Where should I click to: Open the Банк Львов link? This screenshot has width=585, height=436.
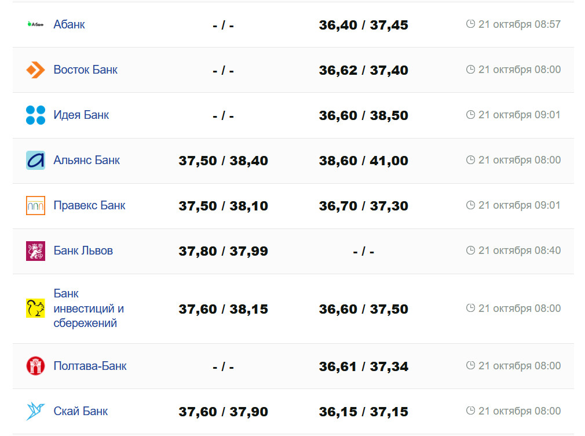(83, 250)
